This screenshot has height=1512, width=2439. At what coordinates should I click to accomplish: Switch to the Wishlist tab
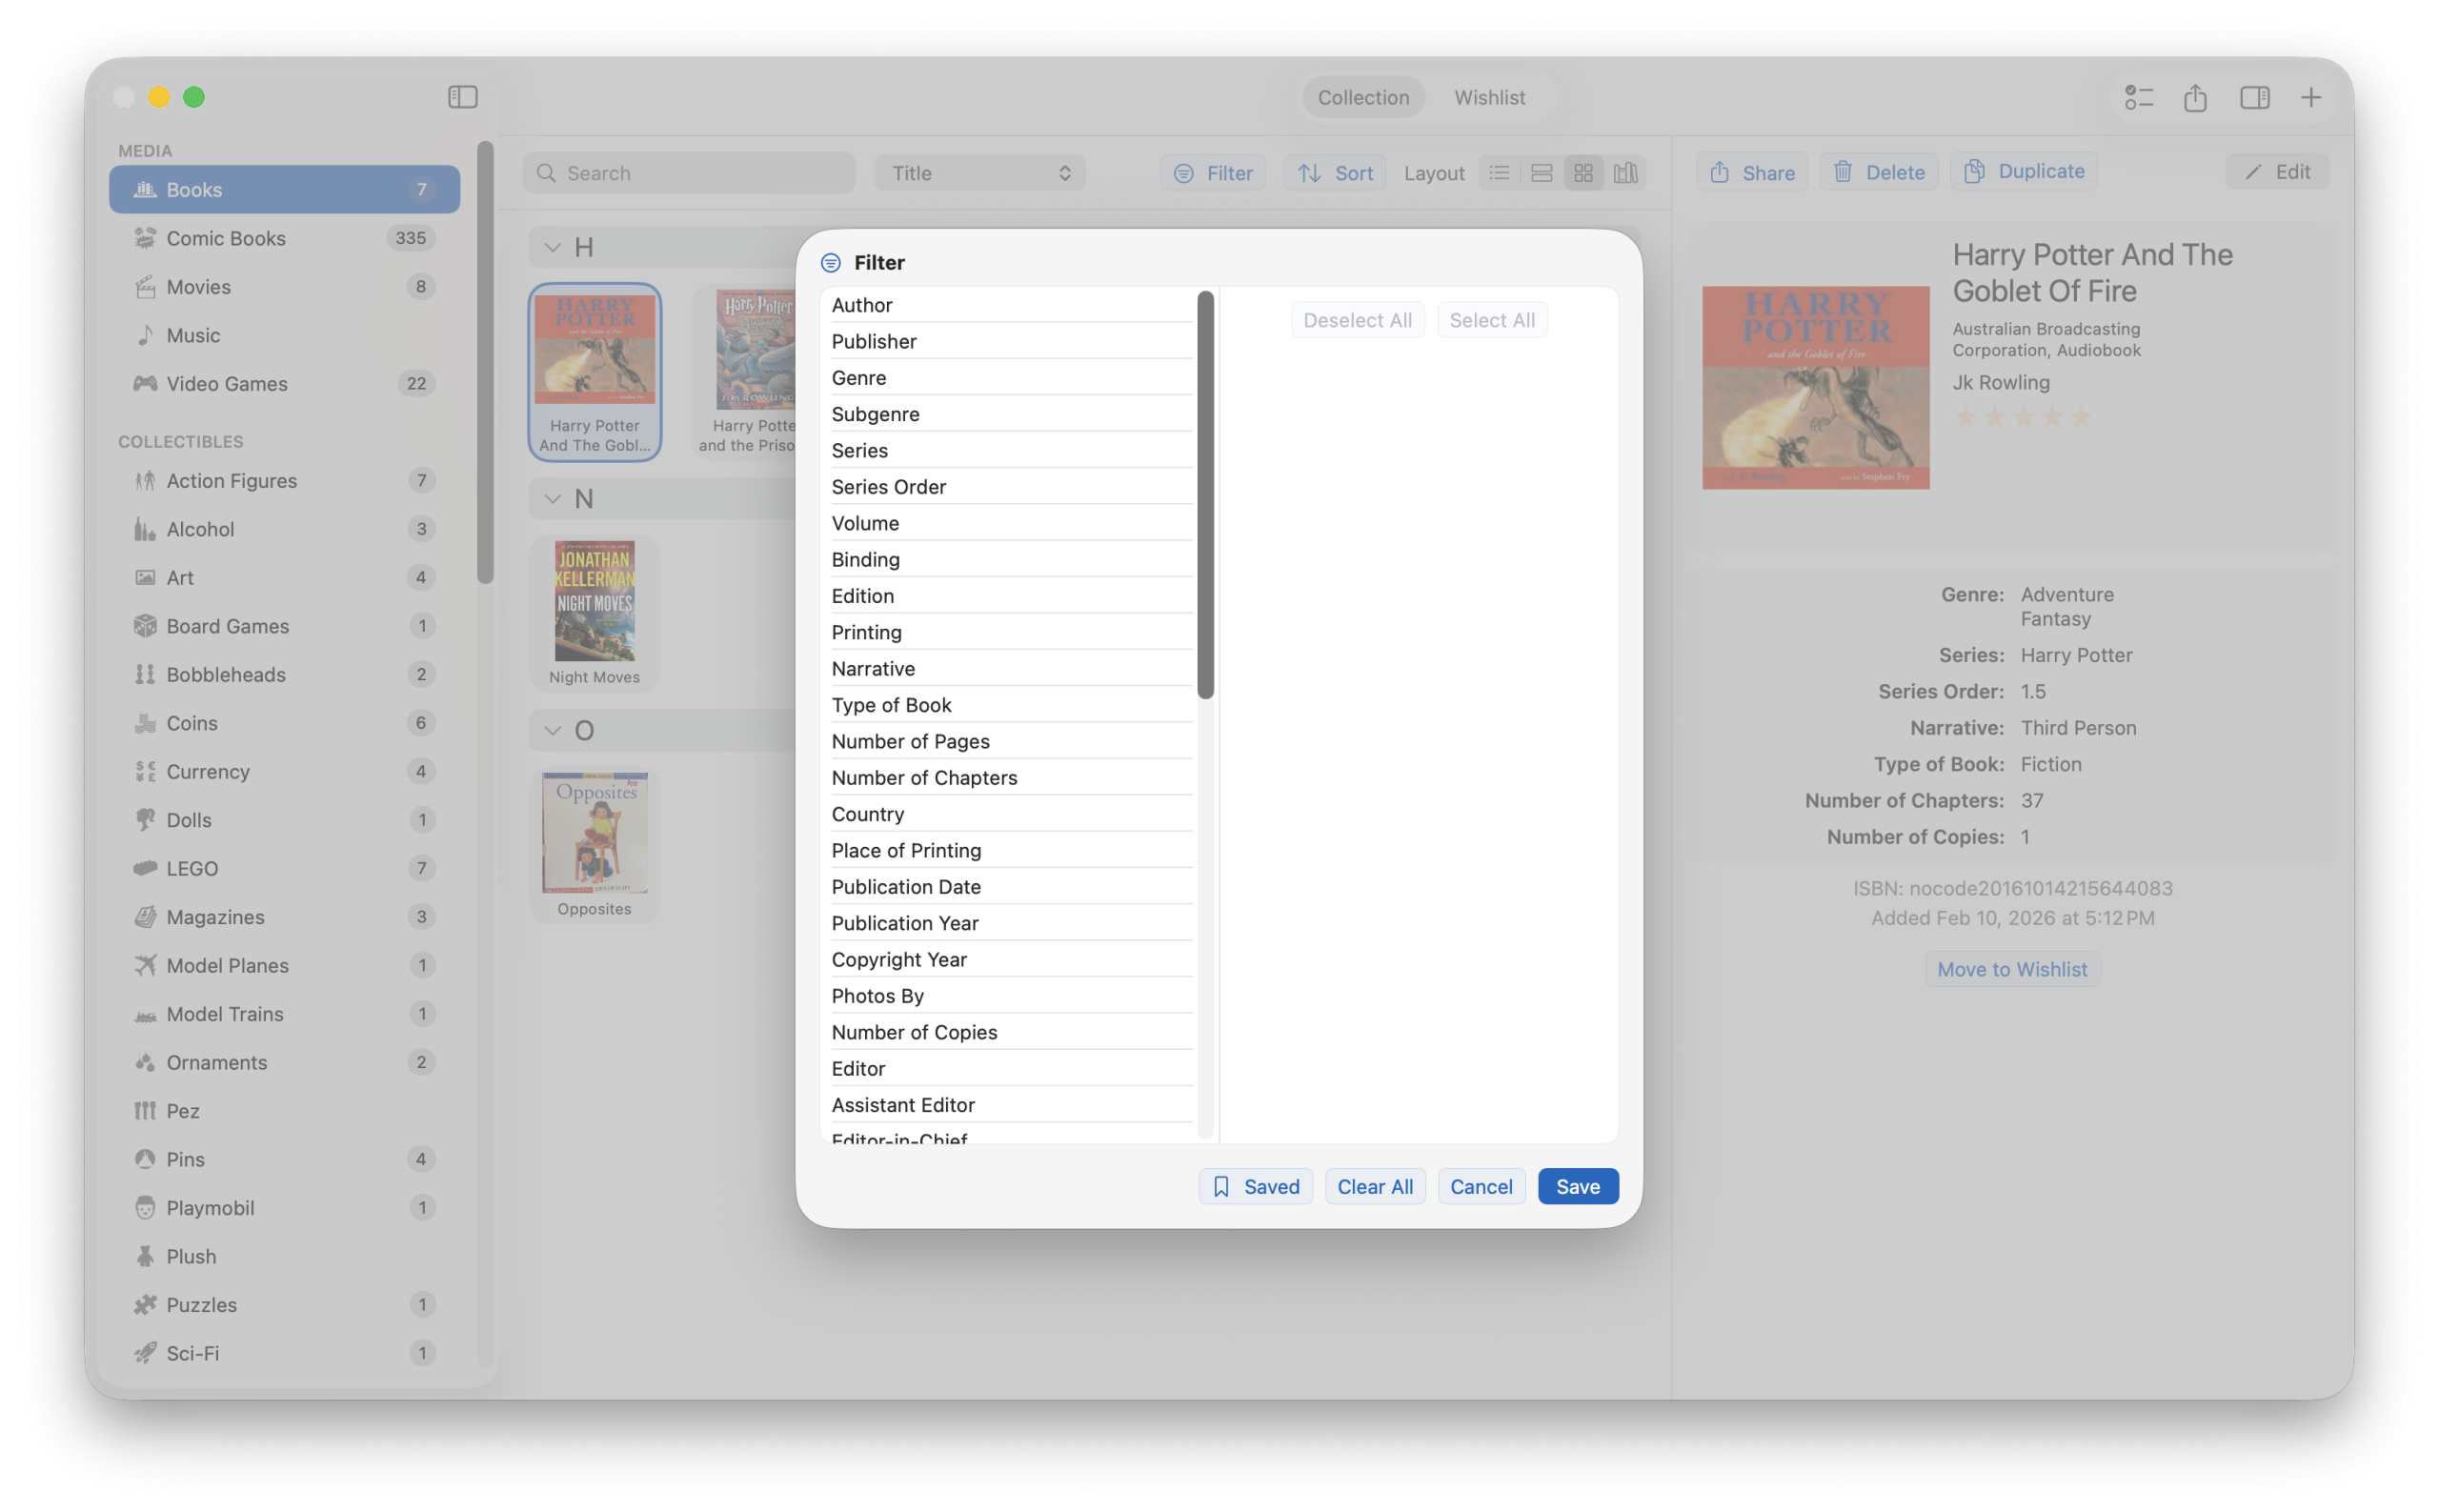[x=1489, y=97]
